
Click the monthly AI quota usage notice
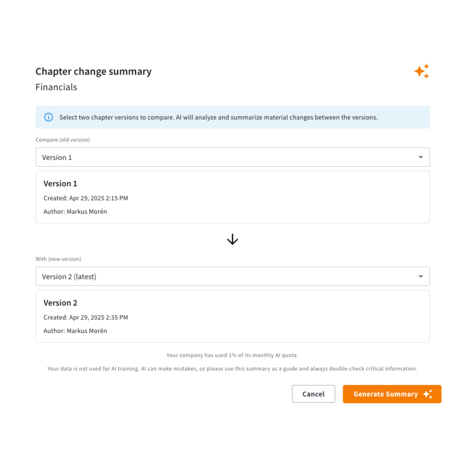(232, 355)
